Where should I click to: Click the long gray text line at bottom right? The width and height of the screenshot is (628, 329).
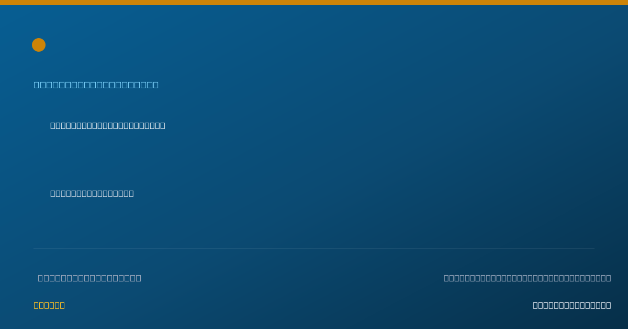pyautogui.click(x=528, y=278)
